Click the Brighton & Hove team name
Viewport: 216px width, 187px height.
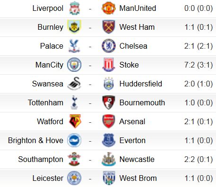click(x=35, y=140)
